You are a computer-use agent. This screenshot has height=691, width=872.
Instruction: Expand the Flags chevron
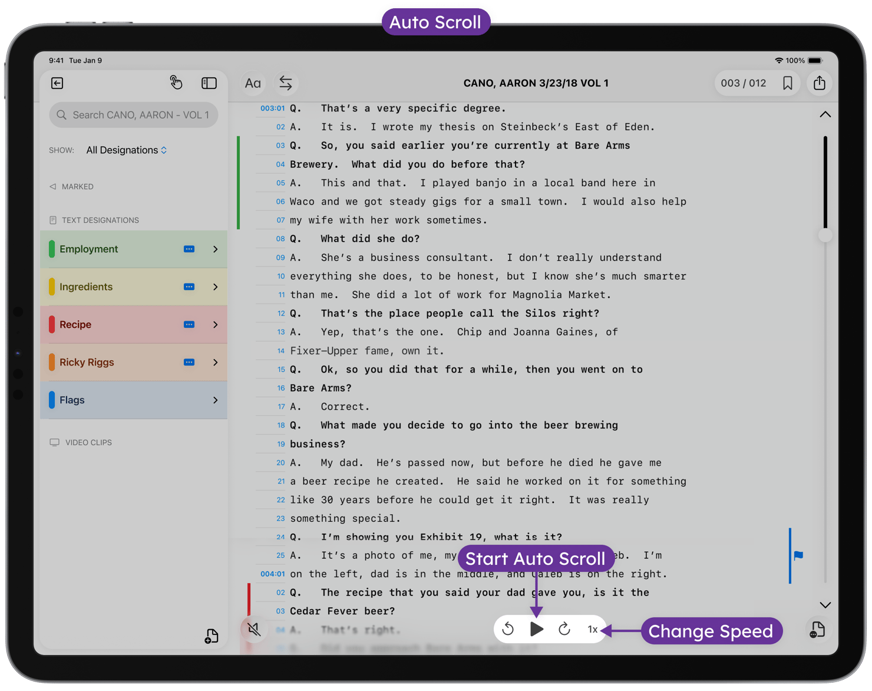point(216,400)
